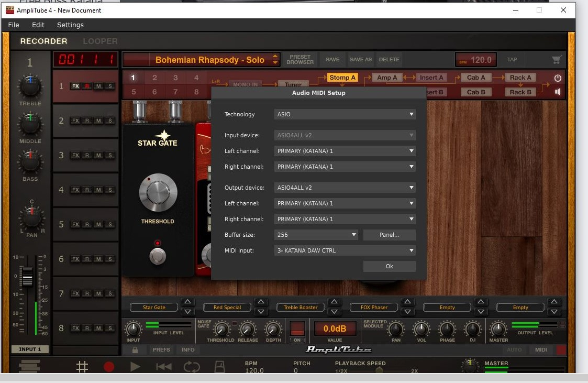Click up arrow next to Star Gate slot
Image resolution: width=588 pixels, height=383 pixels.
tap(187, 302)
